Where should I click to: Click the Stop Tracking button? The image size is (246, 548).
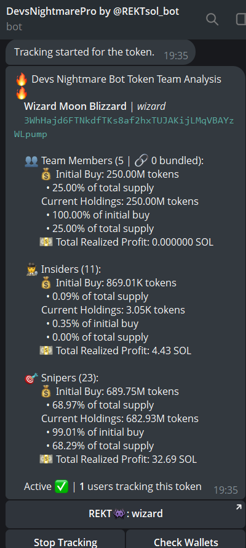click(65, 541)
